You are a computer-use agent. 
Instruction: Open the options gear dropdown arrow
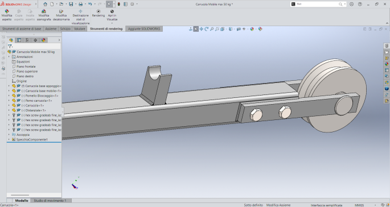tap(137, 4)
